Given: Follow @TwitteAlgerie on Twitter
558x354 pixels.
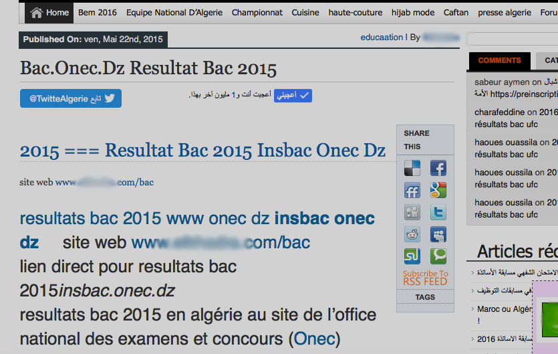Looking at the screenshot, I should point(71,98).
